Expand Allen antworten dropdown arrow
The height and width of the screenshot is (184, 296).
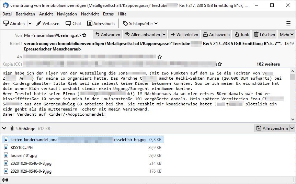click(x=164, y=35)
